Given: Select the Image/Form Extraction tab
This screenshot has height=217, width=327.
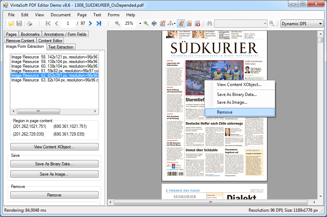Looking at the screenshot, I should tap(25, 46).
